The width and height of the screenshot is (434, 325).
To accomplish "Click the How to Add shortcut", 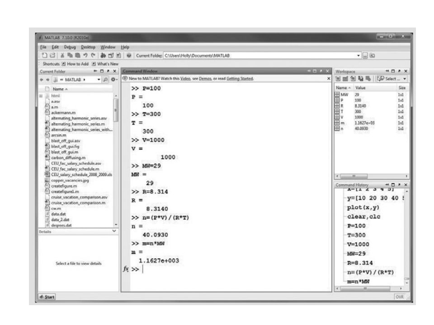I will (x=75, y=64).
